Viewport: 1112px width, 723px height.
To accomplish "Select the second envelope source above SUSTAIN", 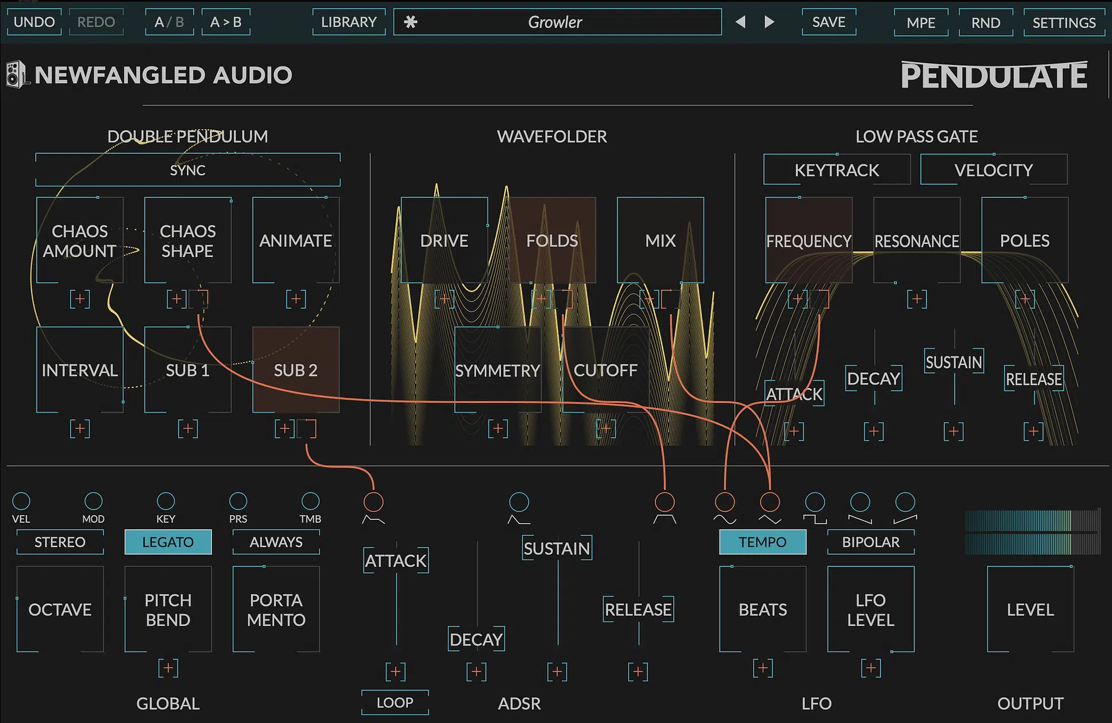I will click(519, 502).
